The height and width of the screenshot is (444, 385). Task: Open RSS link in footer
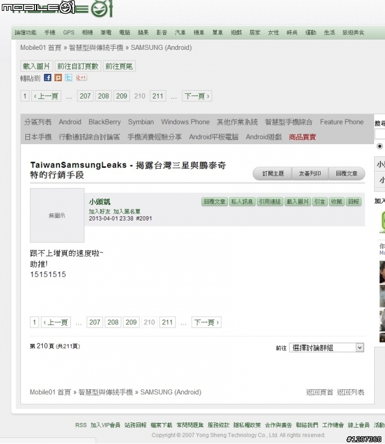coord(81,425)
